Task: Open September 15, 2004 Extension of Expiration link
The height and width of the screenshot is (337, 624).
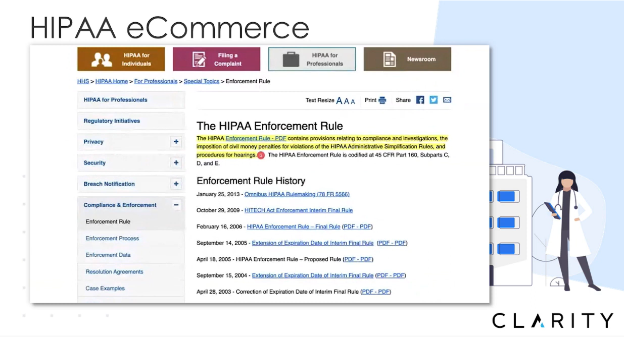Action: (313, 275)
